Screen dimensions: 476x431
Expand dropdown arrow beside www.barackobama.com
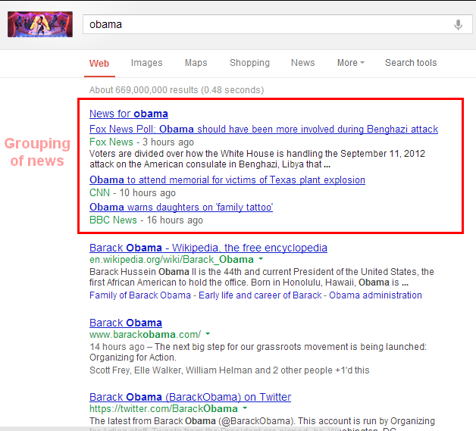pyautogui.click(x=208, y=334)
